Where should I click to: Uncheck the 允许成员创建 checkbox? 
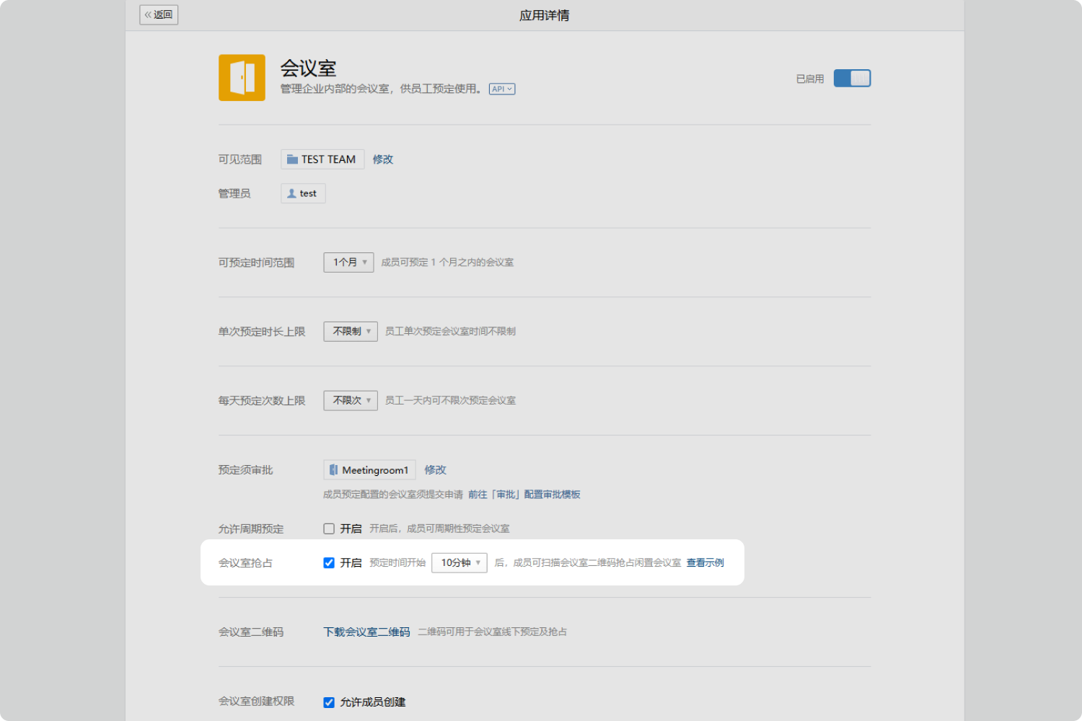coord(329,702)
